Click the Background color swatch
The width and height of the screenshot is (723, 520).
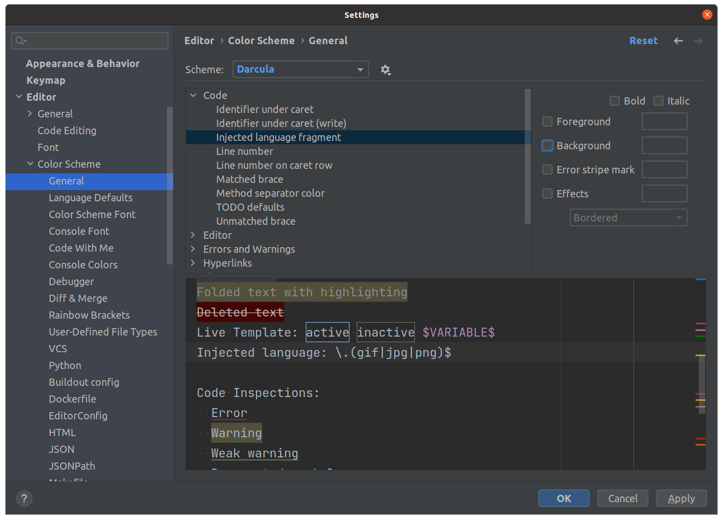[x=665, y=145]
